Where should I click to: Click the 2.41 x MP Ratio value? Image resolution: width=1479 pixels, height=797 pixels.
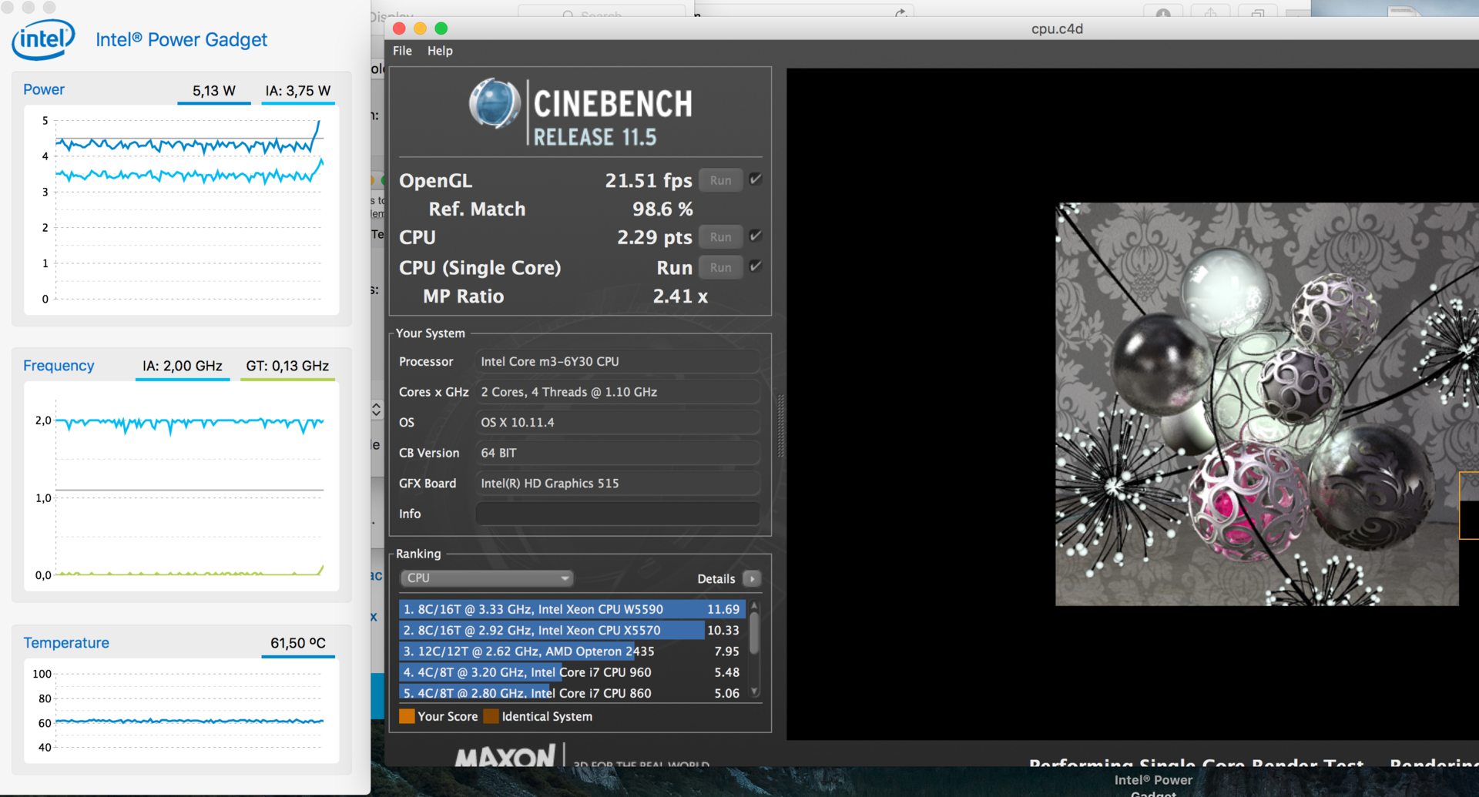(x=680, y=296)
